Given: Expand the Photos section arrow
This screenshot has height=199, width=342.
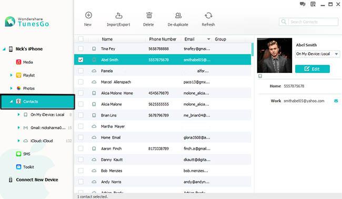Looking at the screenshot, I should pyautogui.click(x=11, y=88).
